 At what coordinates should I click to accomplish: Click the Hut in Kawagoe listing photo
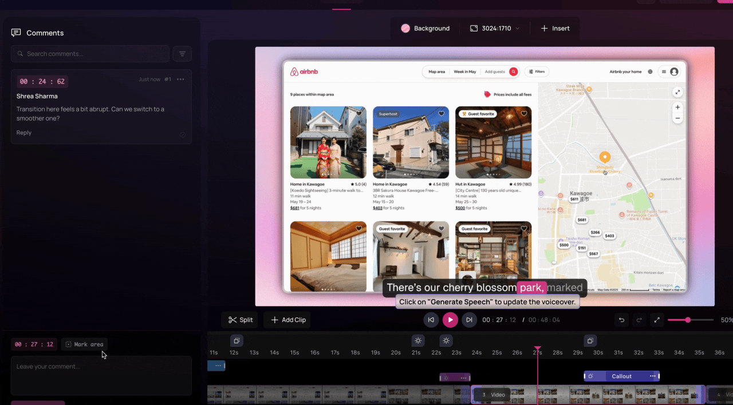[493, 142]
